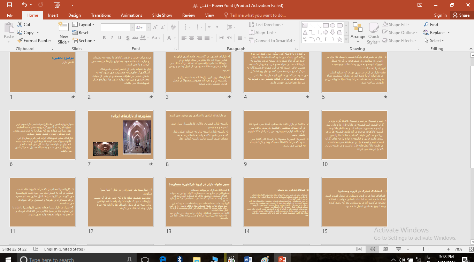Click the Format Painter brush icon

click(x=20, y=41)
